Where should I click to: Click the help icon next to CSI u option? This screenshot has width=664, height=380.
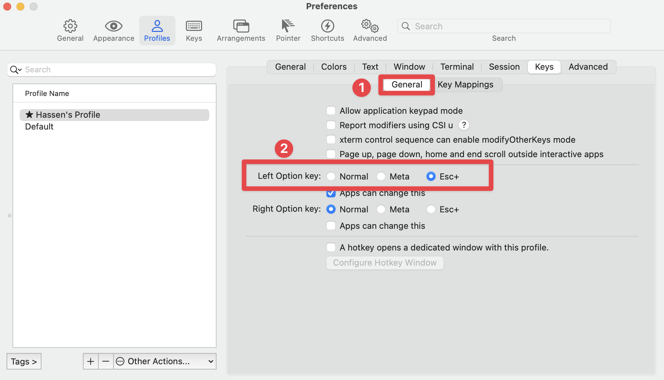click(464, 125)
